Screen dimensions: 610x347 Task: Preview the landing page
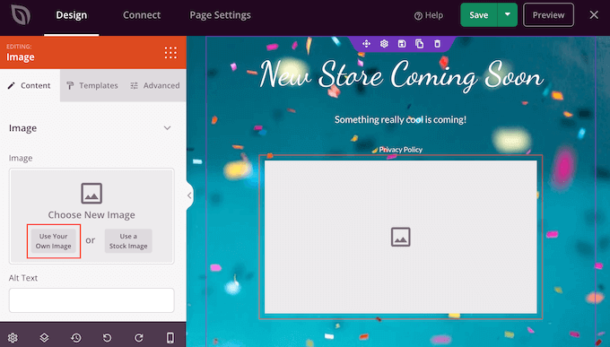548,15
